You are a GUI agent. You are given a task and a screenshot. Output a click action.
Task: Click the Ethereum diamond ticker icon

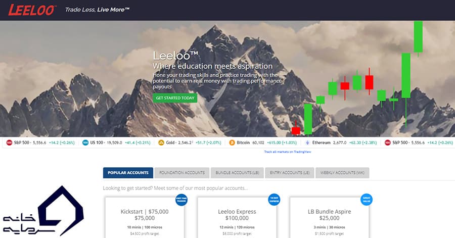[307, 142]
